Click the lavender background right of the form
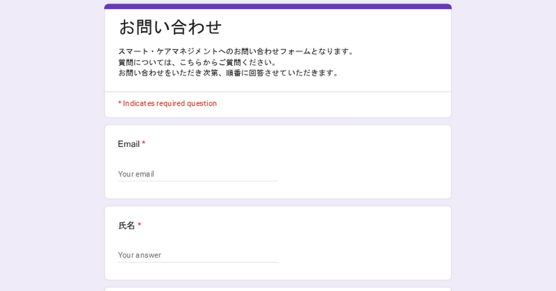The image size is (556, 291). tap(504, 148)
